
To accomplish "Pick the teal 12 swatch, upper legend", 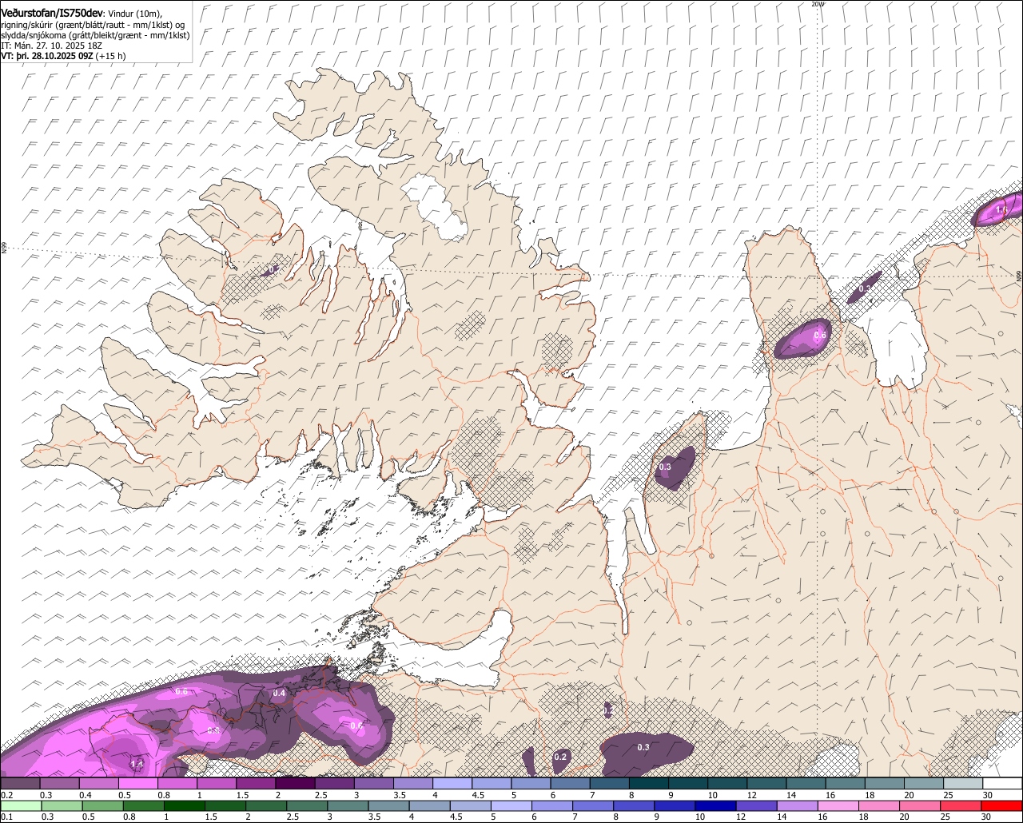I will tap(766, 784).
